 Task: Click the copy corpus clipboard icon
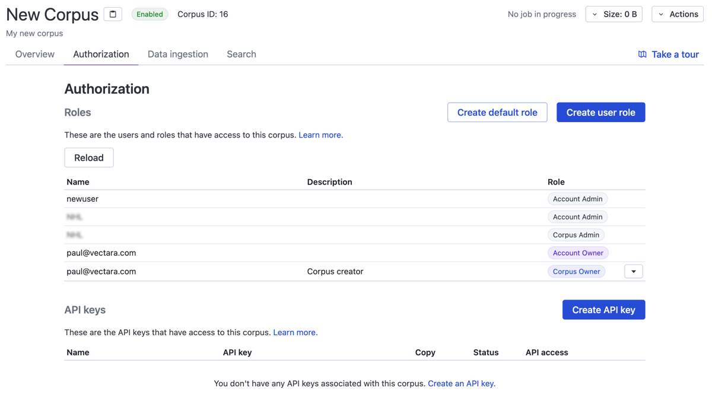pyautogui.click(x=113, y=14)
